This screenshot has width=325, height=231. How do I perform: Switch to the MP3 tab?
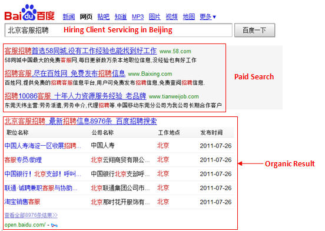pos(138,16)
